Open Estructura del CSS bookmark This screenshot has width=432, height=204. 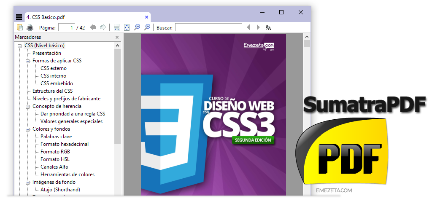(53, 91)
